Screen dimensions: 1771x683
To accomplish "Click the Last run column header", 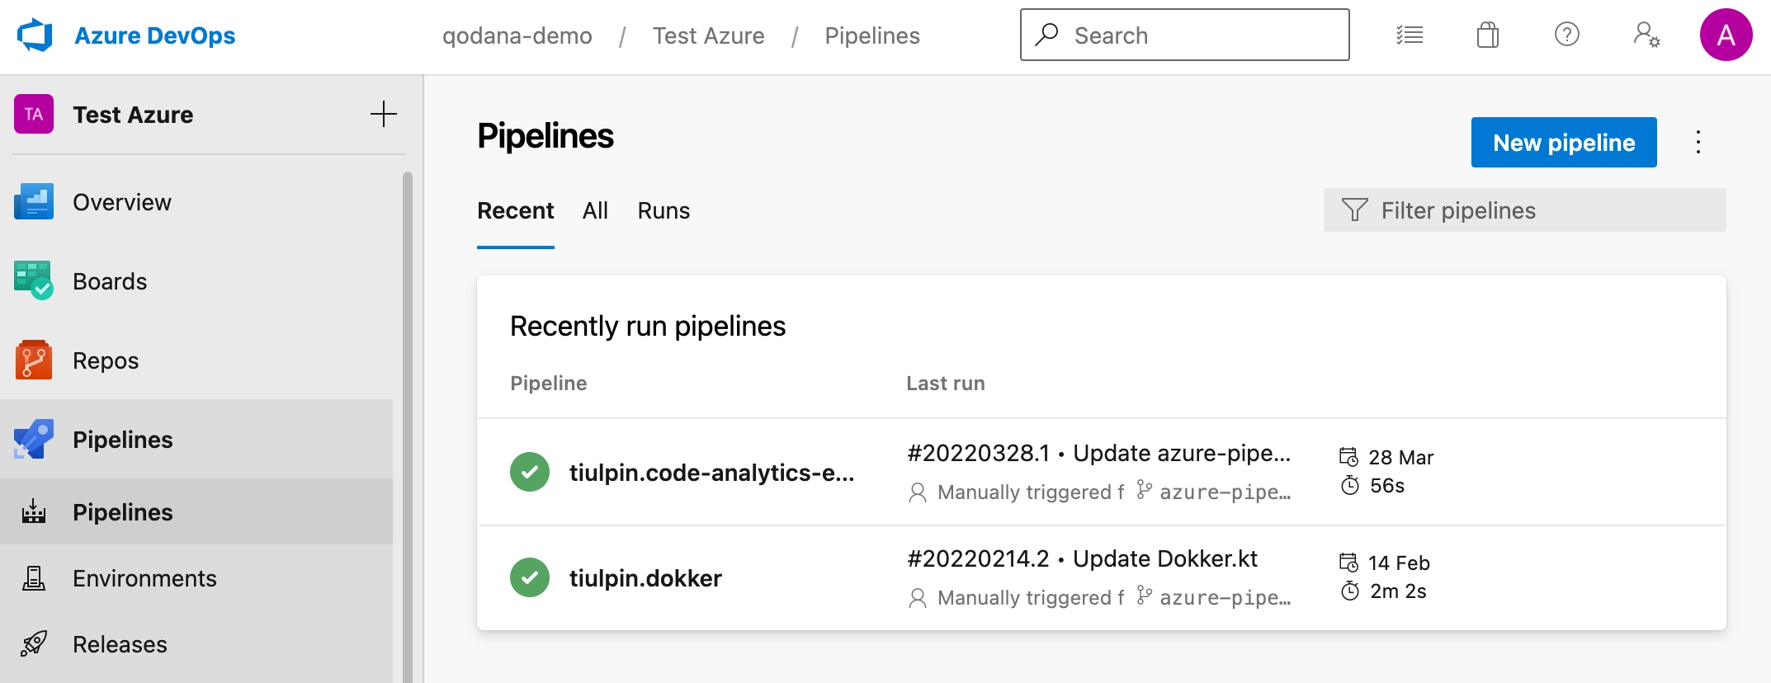I will [x=946, y=384].
